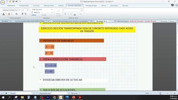Click the Buscar search input field
This screenshot has width=178, height=100.
click(x=24, y=93)
